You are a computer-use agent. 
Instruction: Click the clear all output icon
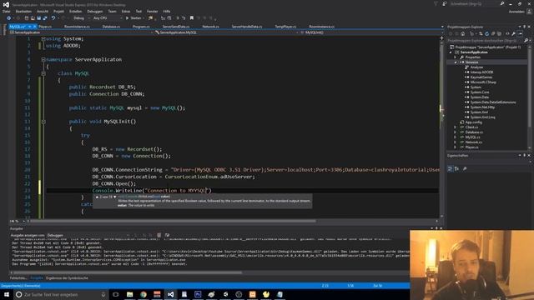coord(159,235)
